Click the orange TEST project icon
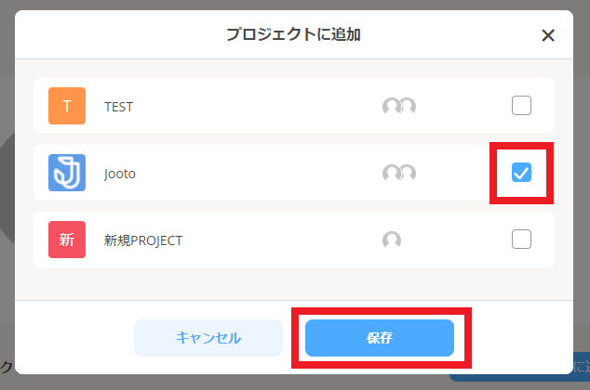The width and height of the screenshot is (590, 390). (67, 106)
